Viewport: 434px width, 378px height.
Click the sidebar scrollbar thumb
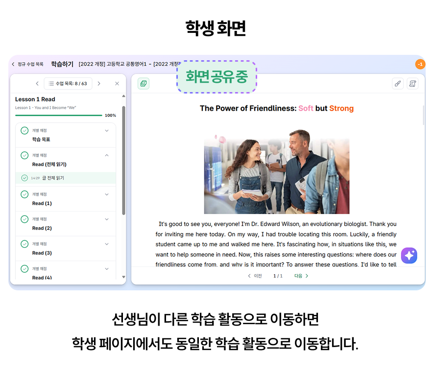pos(124,160)
